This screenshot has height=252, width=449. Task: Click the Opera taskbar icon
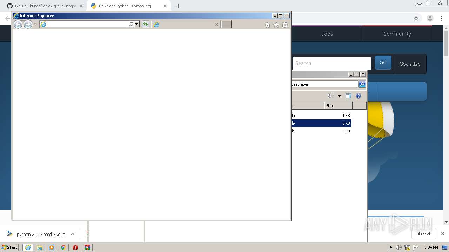coord(75,247)
